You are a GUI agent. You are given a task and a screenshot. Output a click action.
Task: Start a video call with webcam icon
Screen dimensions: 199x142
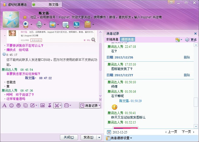pyautogui.click(x=26, y=24)
